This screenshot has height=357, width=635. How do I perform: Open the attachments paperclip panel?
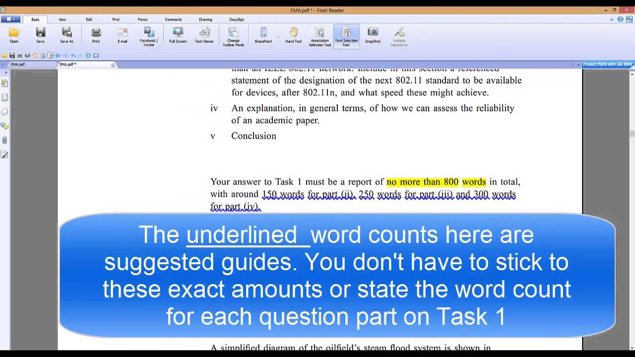tap(5, 140)
